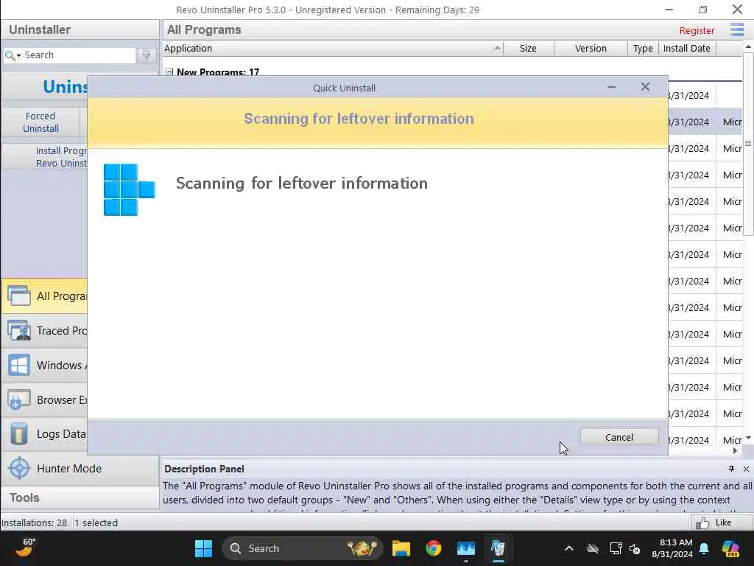Viewport: 754px width, 566px height.
Task: Click the Hunter Mode crosshair icon
Action: click(19, 468)
